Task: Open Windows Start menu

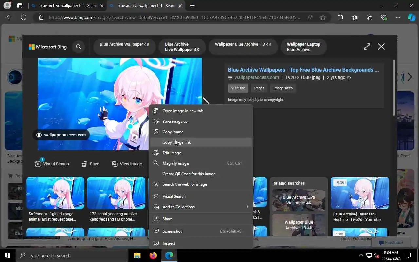Action: click(8, 255)
